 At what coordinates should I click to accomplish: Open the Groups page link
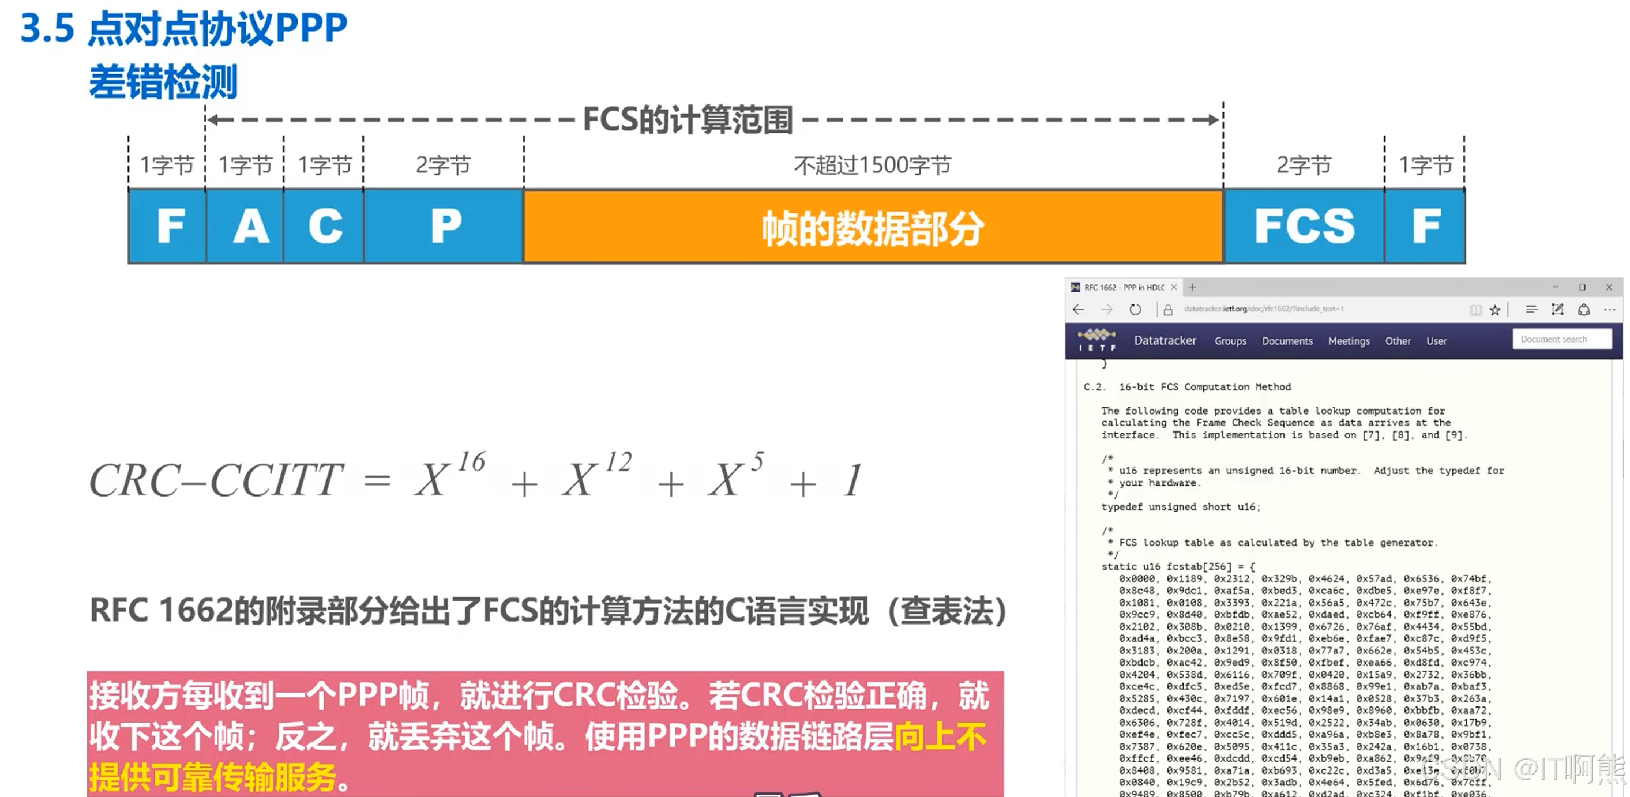coord(1230,341)
